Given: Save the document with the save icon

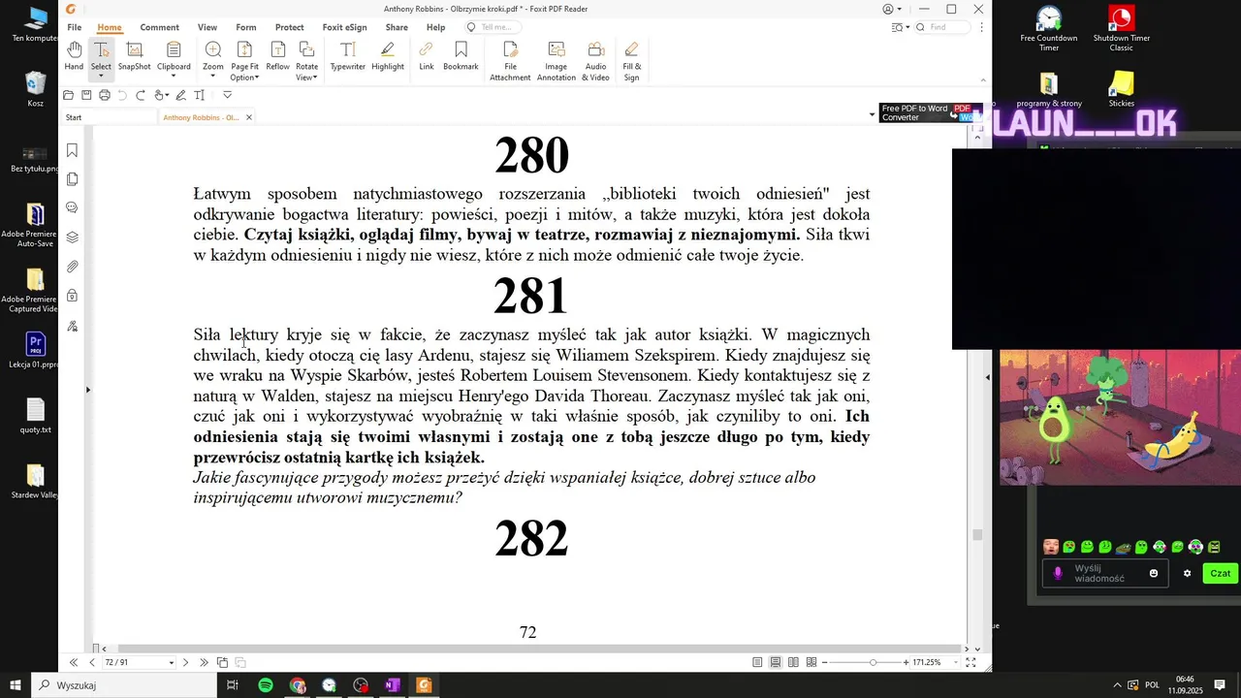Looking at the screenshot, I should coord(86,95).
